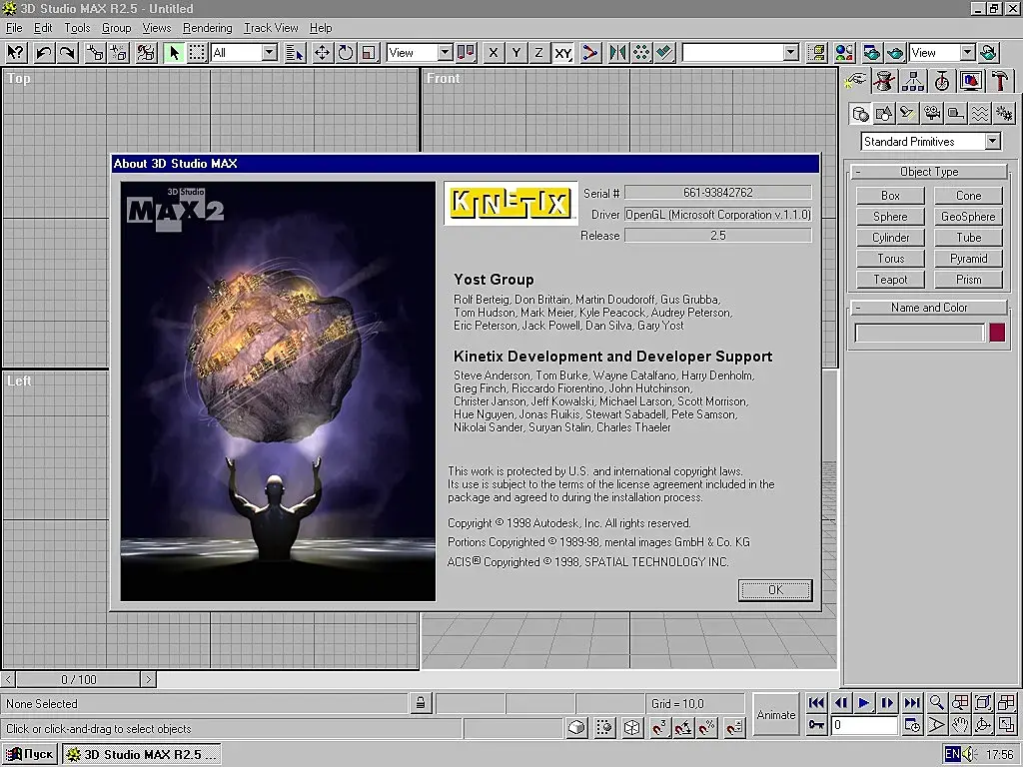
Task: Open the Rendering menu
Action: tap(208, 28)
